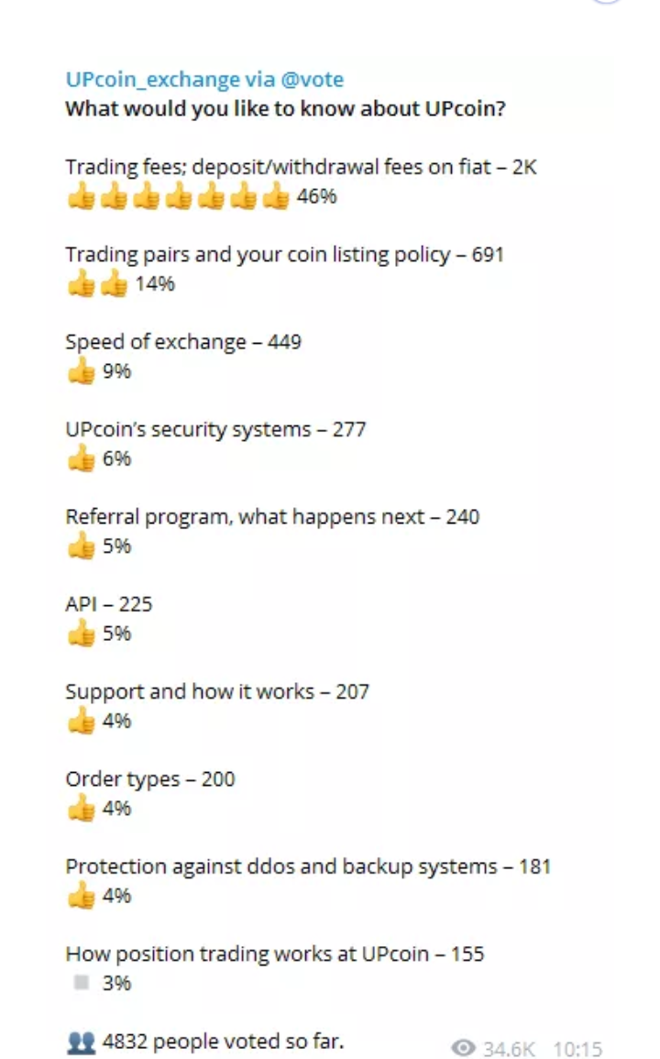Click gray square under position trading option
This screenshot has width=660, height=1059.
(82, 983)
